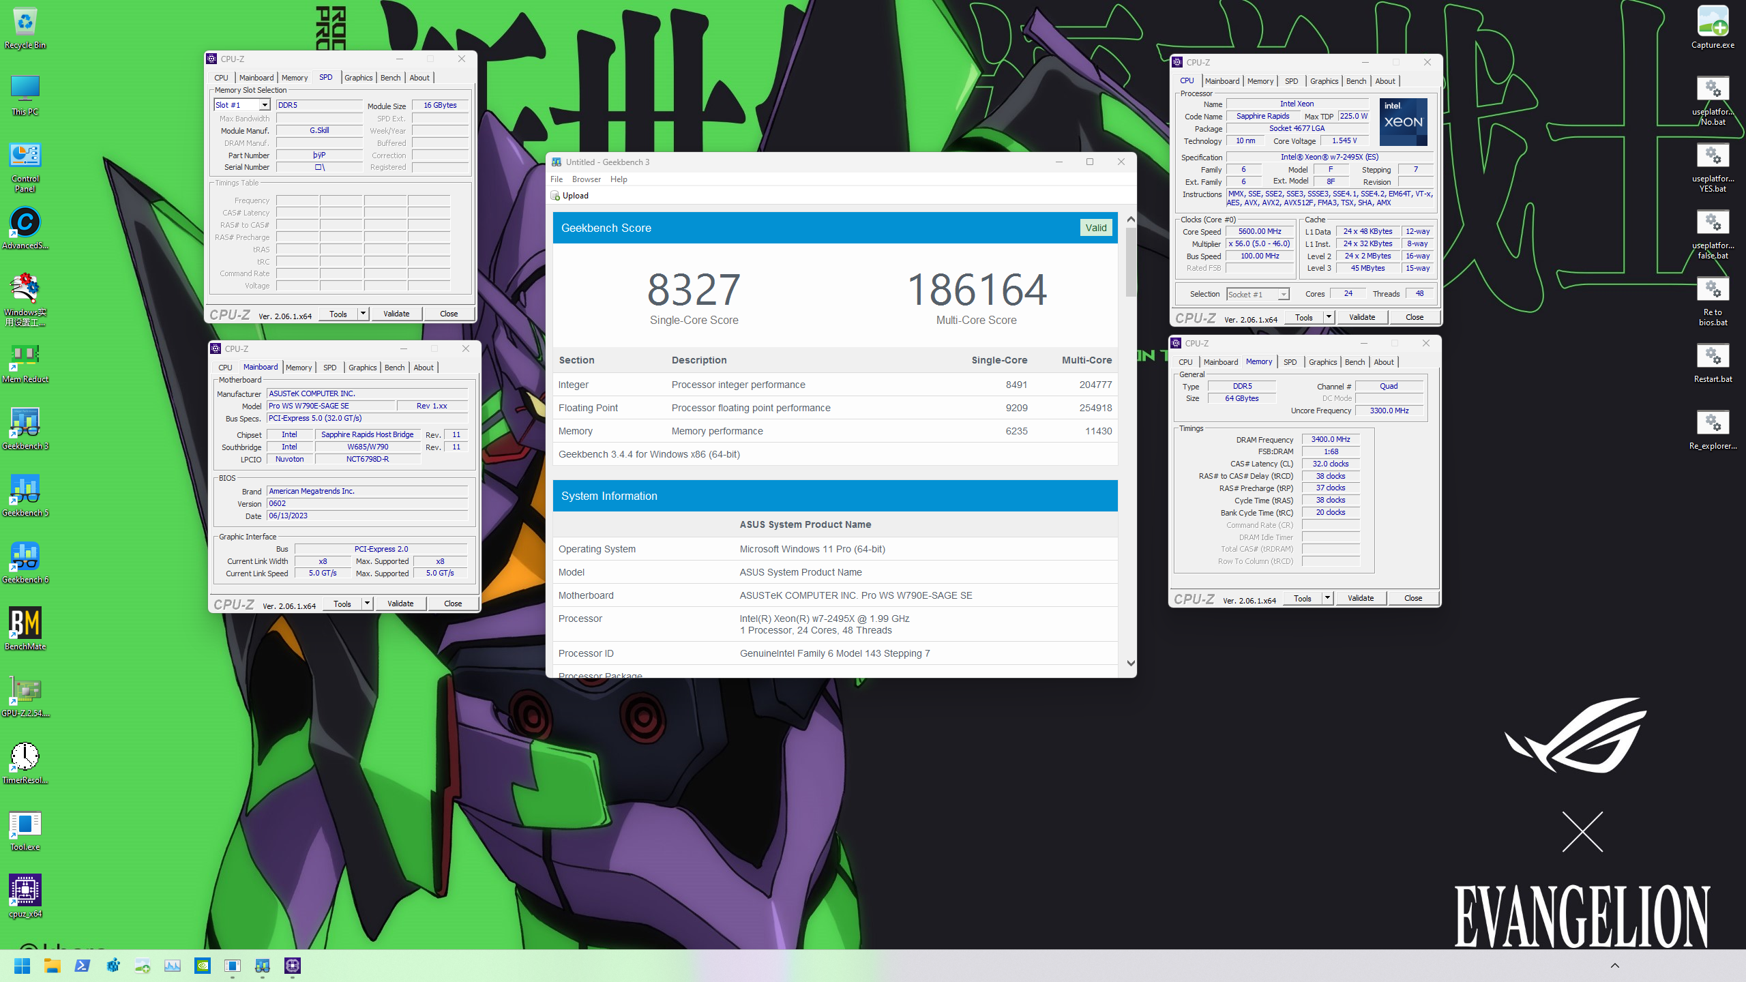Viewport: 1746px width, 982px height.
Task: Run the useplatfor... false.bat file
Action: tap(1713, 234)
